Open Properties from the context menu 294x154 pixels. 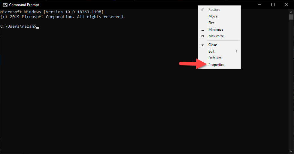click(216, 65)
